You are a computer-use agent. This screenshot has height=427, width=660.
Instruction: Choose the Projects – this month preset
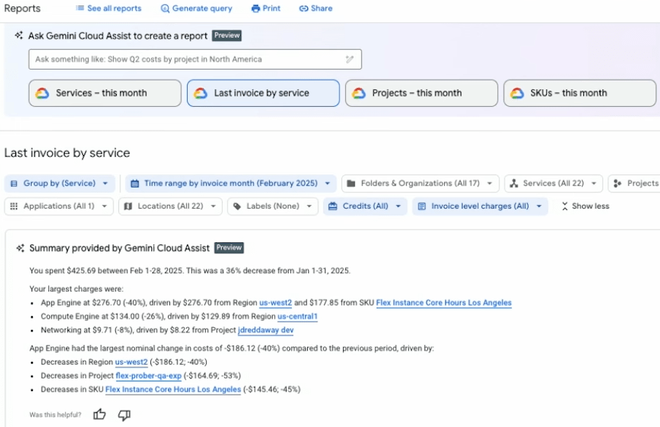click(x=421, y=93)
